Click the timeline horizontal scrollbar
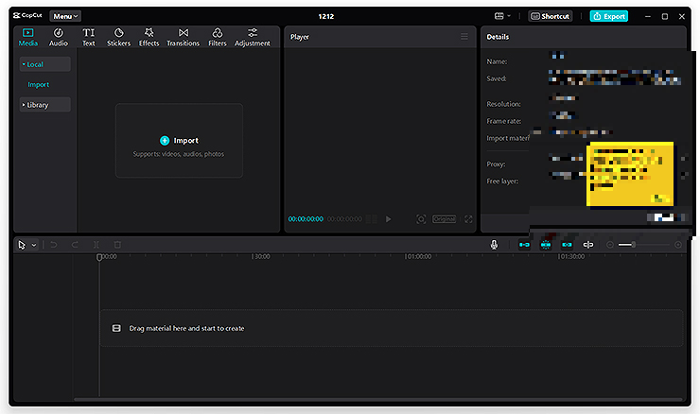The image size is (700, 414). [377, 399]
